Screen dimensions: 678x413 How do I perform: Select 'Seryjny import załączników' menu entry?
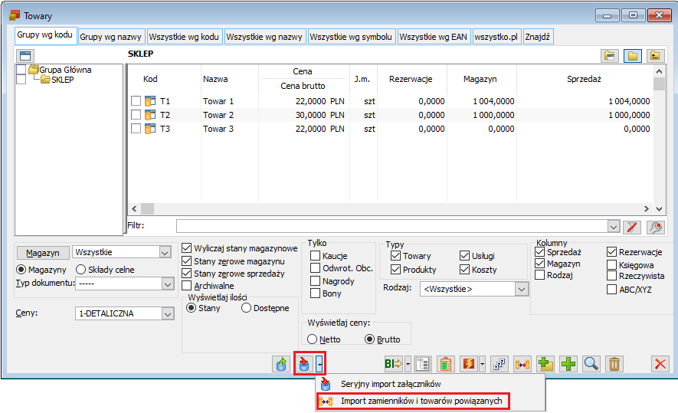point(391,384)
